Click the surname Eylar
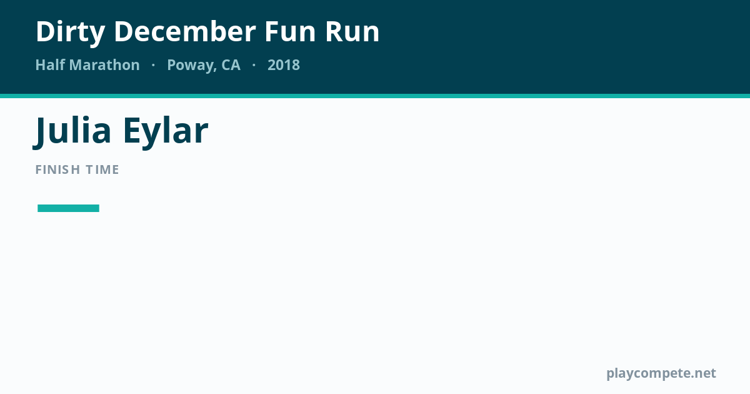The width and height of the screenshot is (750, 394). [165, 132]
